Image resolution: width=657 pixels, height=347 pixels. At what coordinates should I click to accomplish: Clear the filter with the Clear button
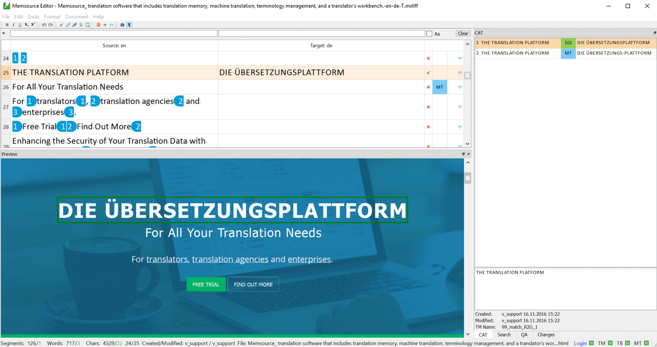click(463, 33)
